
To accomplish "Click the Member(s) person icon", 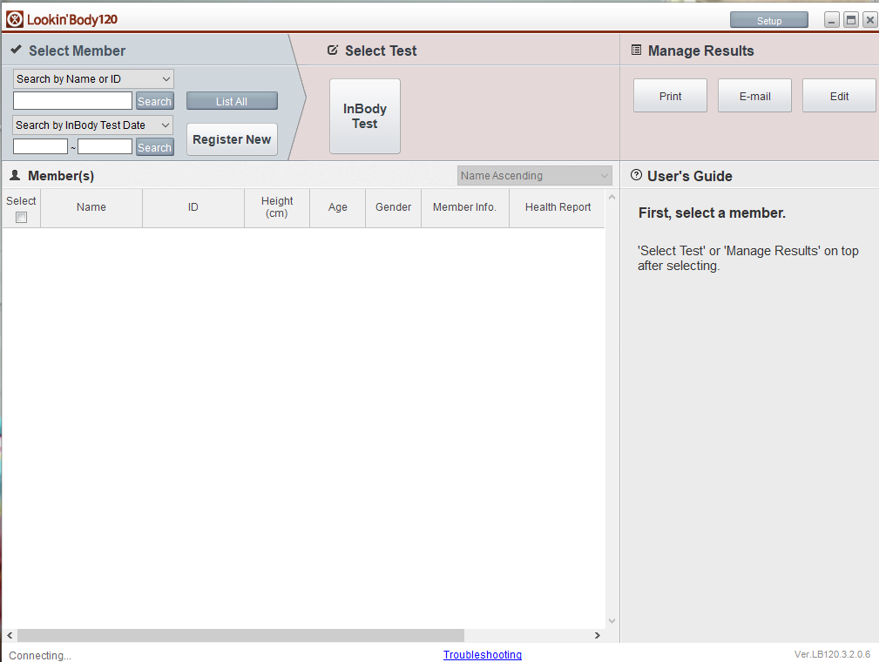I will pyautogui.click(x=15, y=175).
